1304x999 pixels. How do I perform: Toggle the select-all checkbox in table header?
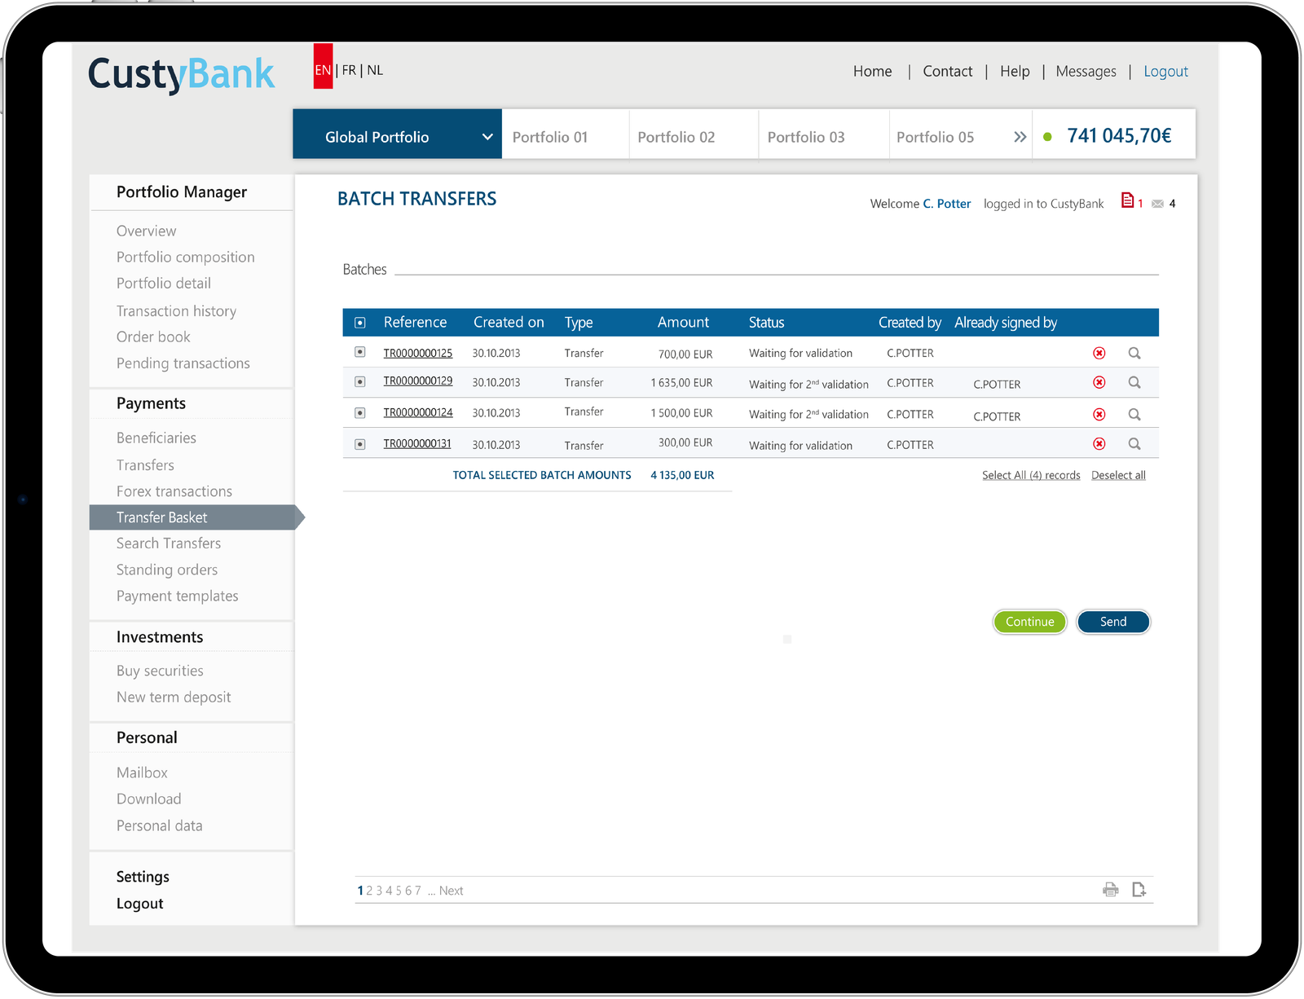point(360,323)
